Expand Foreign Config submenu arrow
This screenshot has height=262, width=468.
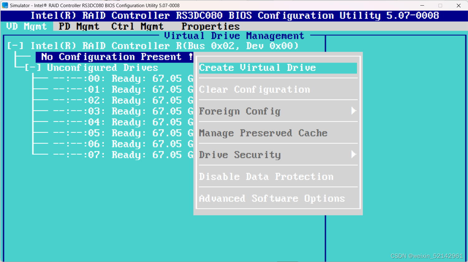coord(354,111)
